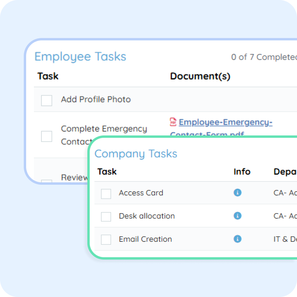Check the Complete Emergency Contact task
297x297 pixels.
[x=47, y=136]
